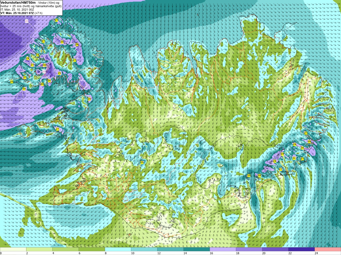Click the legend scale number 2
This screenshot has width=341, height=255.
27,253
